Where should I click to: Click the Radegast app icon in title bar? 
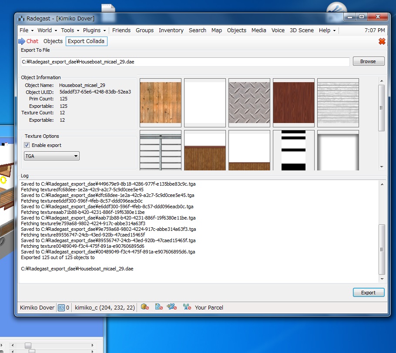point(21,18)
